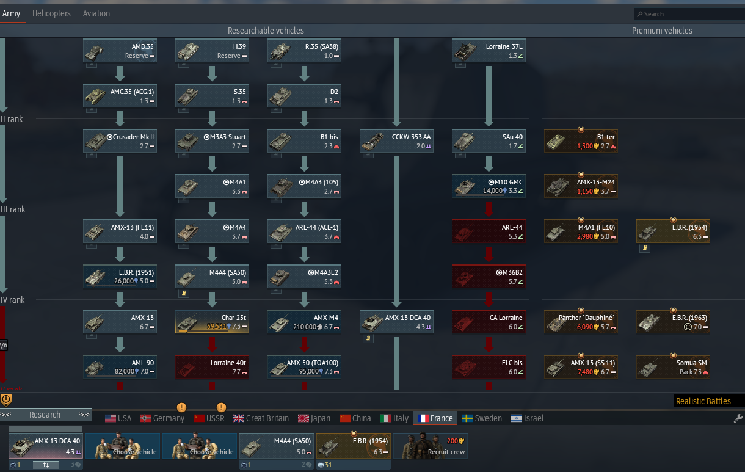The image size is (745, 472).
Task: Open the Lorraine 37L tank destroyer card
Action: tap(489, 51)
